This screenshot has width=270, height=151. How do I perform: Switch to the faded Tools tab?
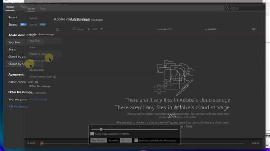click(43, 8)
